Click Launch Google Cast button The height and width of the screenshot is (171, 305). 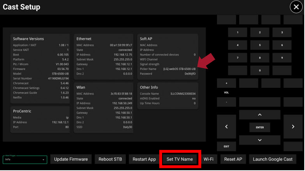273,159
